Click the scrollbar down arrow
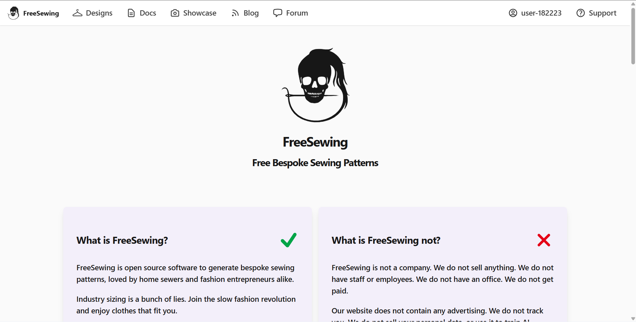Image resolution: width=636 pixels, height=322 pixels. tap(633, 318)
